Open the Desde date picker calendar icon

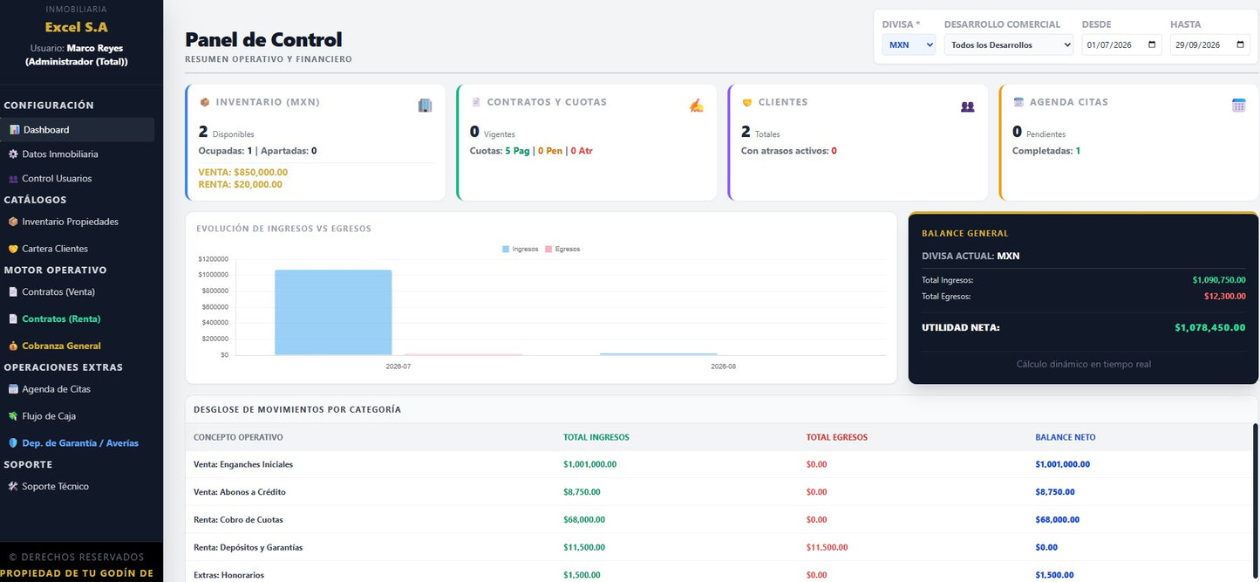[x=1152, y=45]
